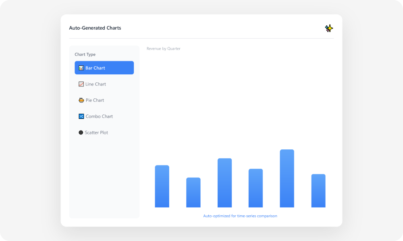This screenshot has height=241, width=403.
Task: Click the Auto-Generated Charts header
Action: pyautogui.click(x=95, y=28)
